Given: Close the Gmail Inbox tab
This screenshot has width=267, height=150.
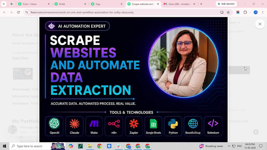Looking at the screenshot, I should pyautogui.click(x=194, y=4).
